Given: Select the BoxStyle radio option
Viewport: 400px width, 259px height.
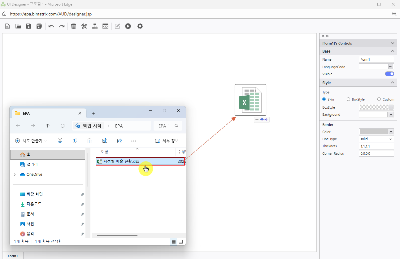Looking at the screenshot, I should point(349,99).
